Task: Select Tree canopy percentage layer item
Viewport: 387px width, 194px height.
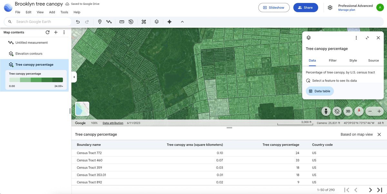Action: [34, 64]
